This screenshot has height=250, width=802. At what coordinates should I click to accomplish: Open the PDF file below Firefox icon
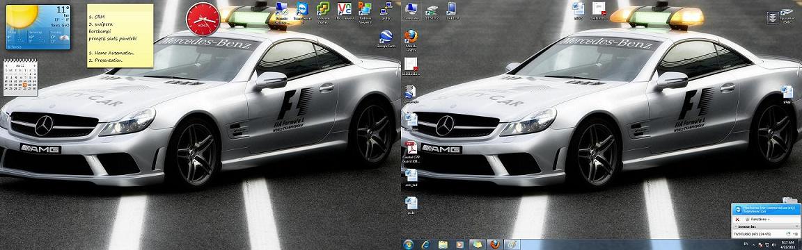(x=411, y=67)
